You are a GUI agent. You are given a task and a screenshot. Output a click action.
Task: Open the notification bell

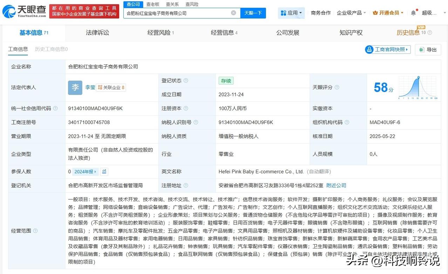point(413,12)
